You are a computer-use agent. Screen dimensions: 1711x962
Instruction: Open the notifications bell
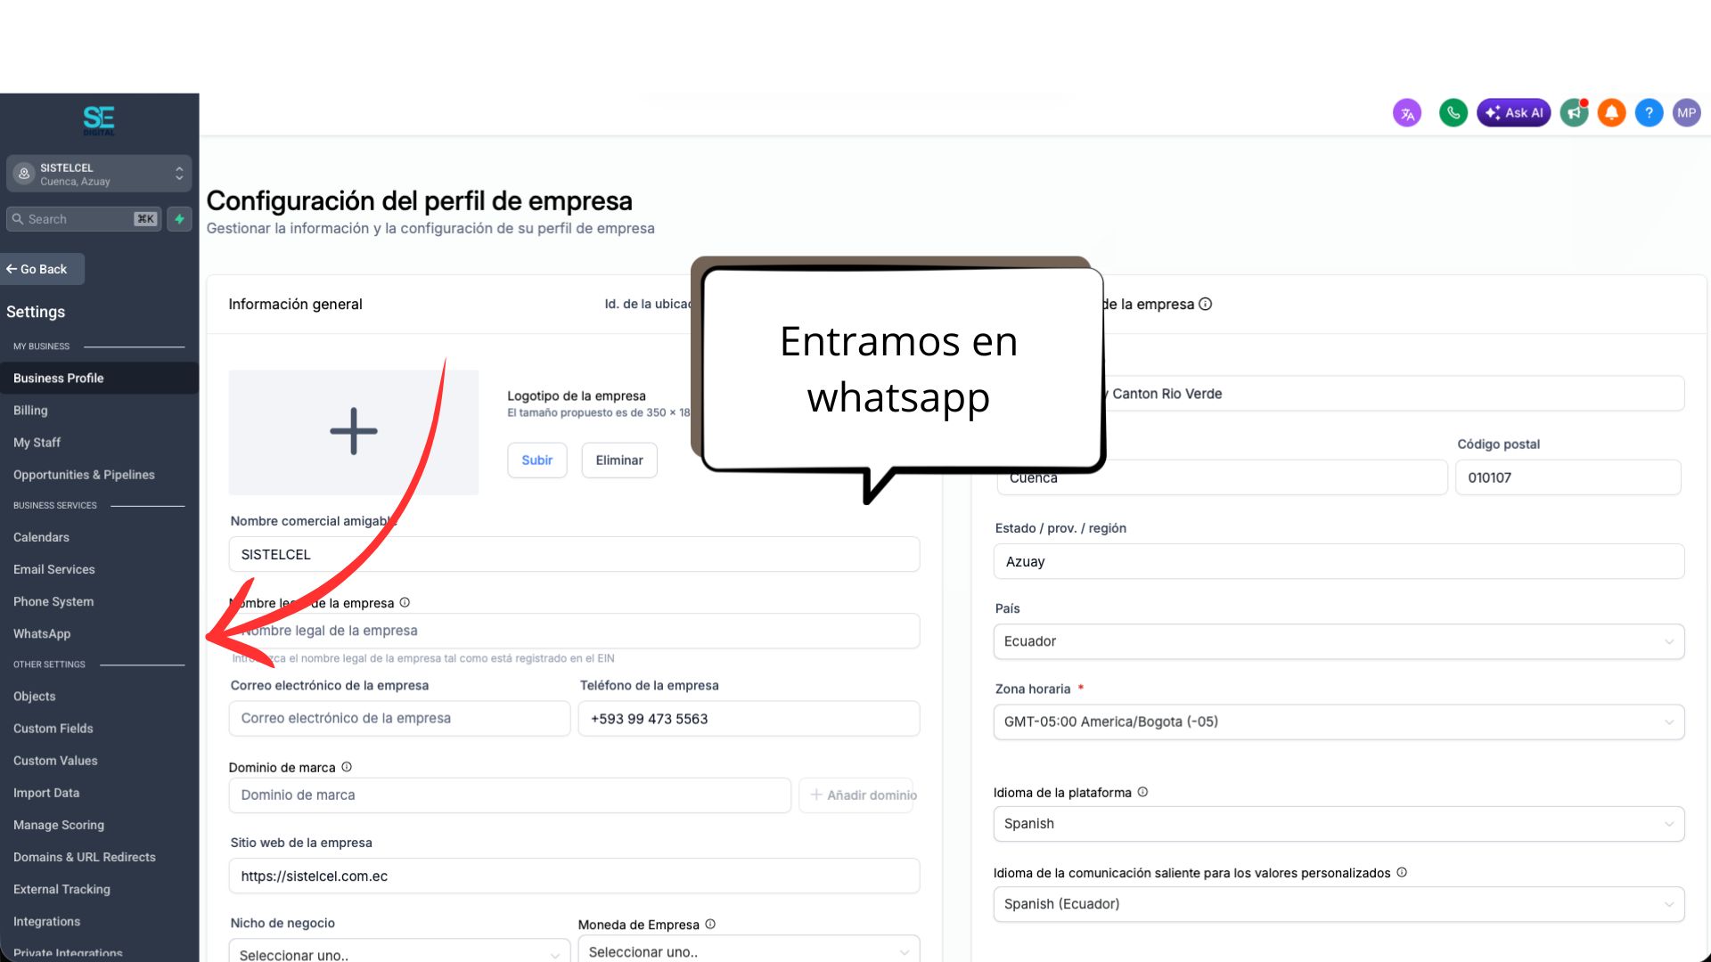point(1611,113)
